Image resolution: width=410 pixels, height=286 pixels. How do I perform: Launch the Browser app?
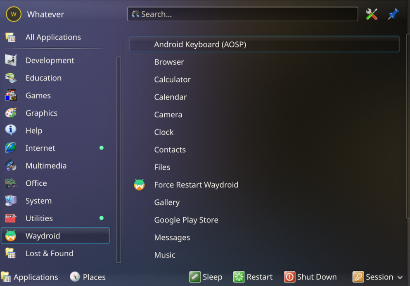[x=264, y=62]
